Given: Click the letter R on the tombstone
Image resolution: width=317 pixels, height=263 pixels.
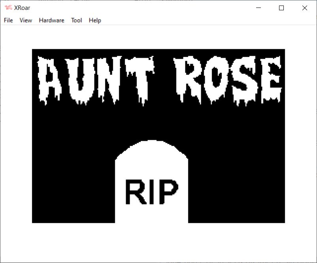Looking at the screenshot, I should click(134, 192).
